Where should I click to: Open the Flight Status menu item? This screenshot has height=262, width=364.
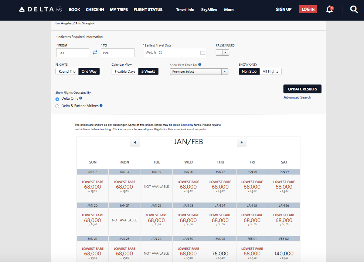pos(148,10)
